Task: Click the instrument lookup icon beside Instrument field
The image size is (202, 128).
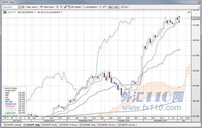Action: pyautogui.click(x=19, y=7)
